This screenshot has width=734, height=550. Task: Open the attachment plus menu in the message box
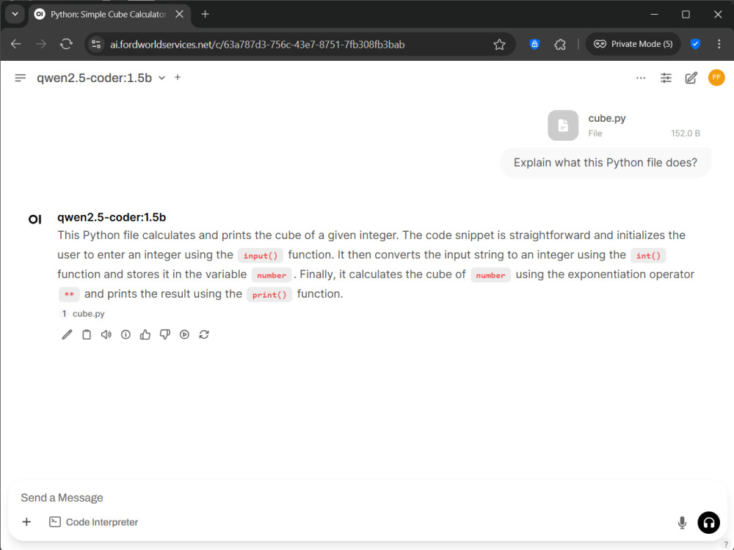click(26, 522)
